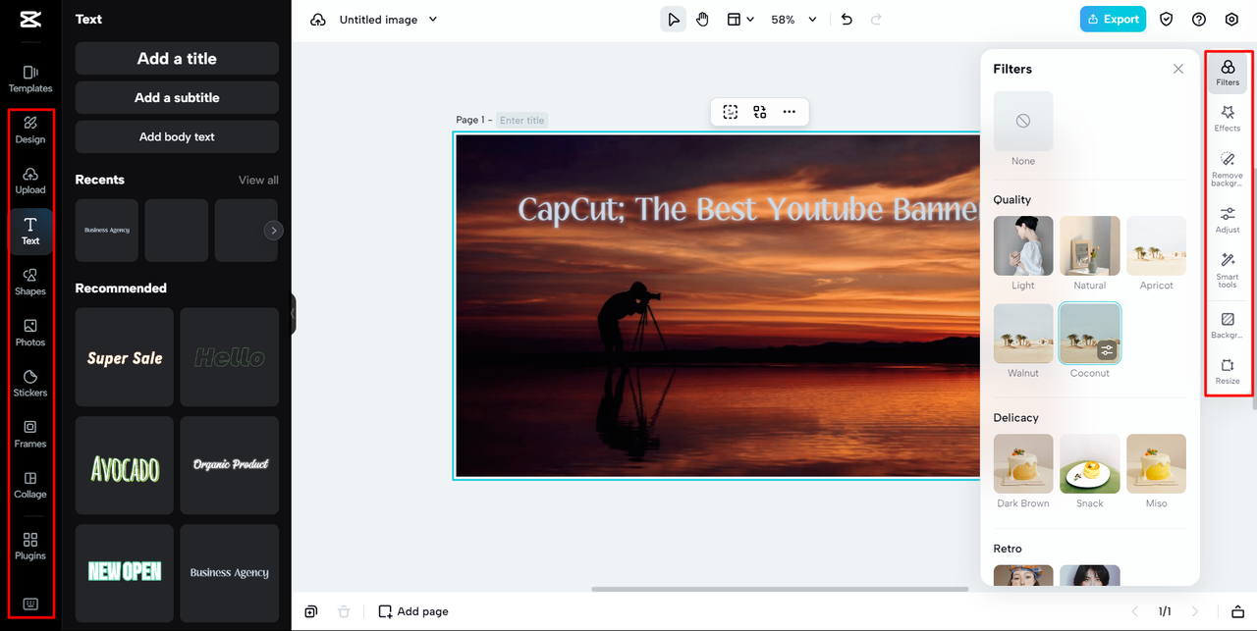This screenshot has height=631, width=1257.
Task: Open the layers icon at bottom right
Action: pyautogui.click(x=1236, y=611)
